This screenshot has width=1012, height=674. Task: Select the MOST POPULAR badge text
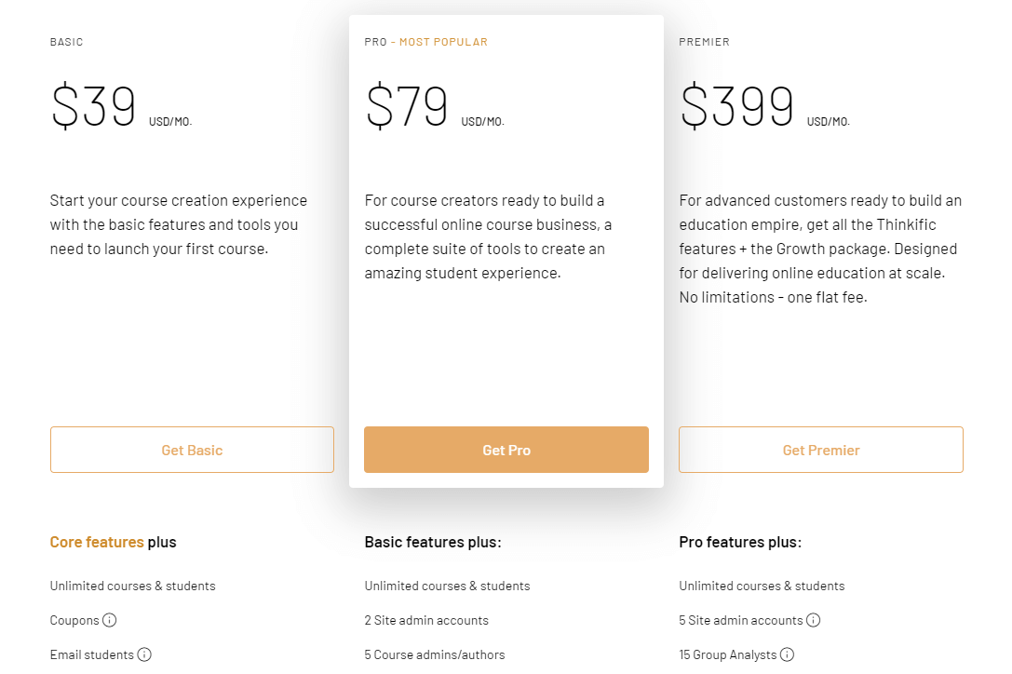(x=443, y=42)
